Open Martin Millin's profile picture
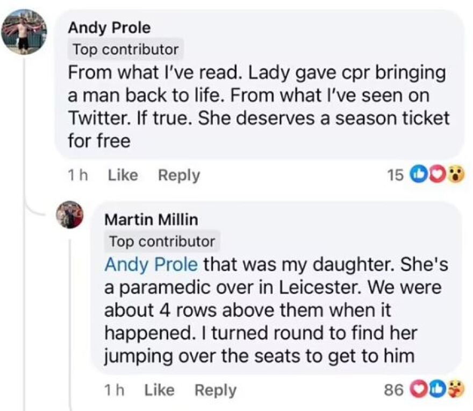The height and width of the screenshot is (411, 473). [x=70, y=214]
